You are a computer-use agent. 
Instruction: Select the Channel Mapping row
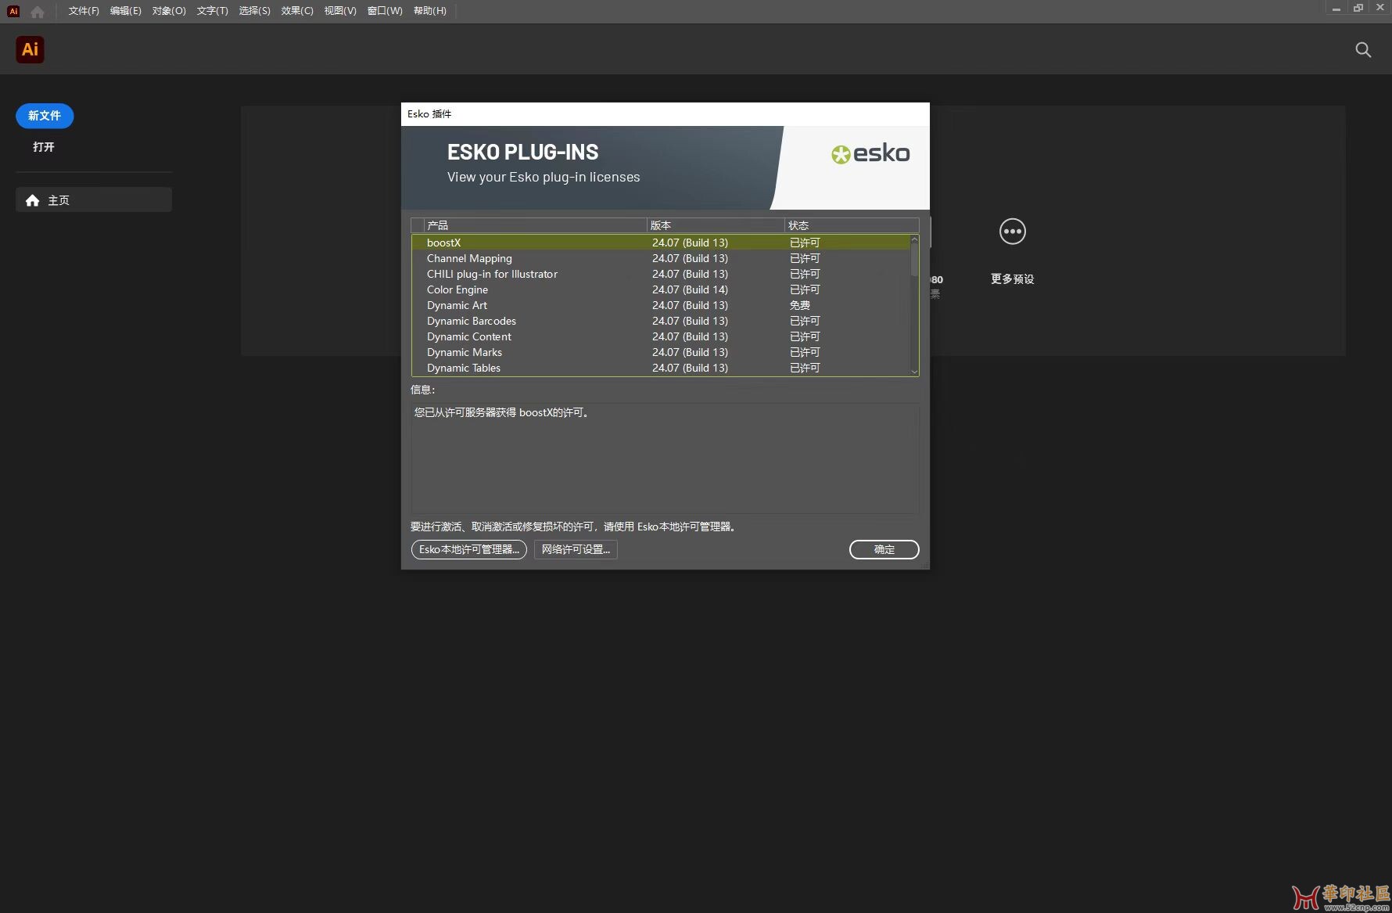(x=661, y=258)
